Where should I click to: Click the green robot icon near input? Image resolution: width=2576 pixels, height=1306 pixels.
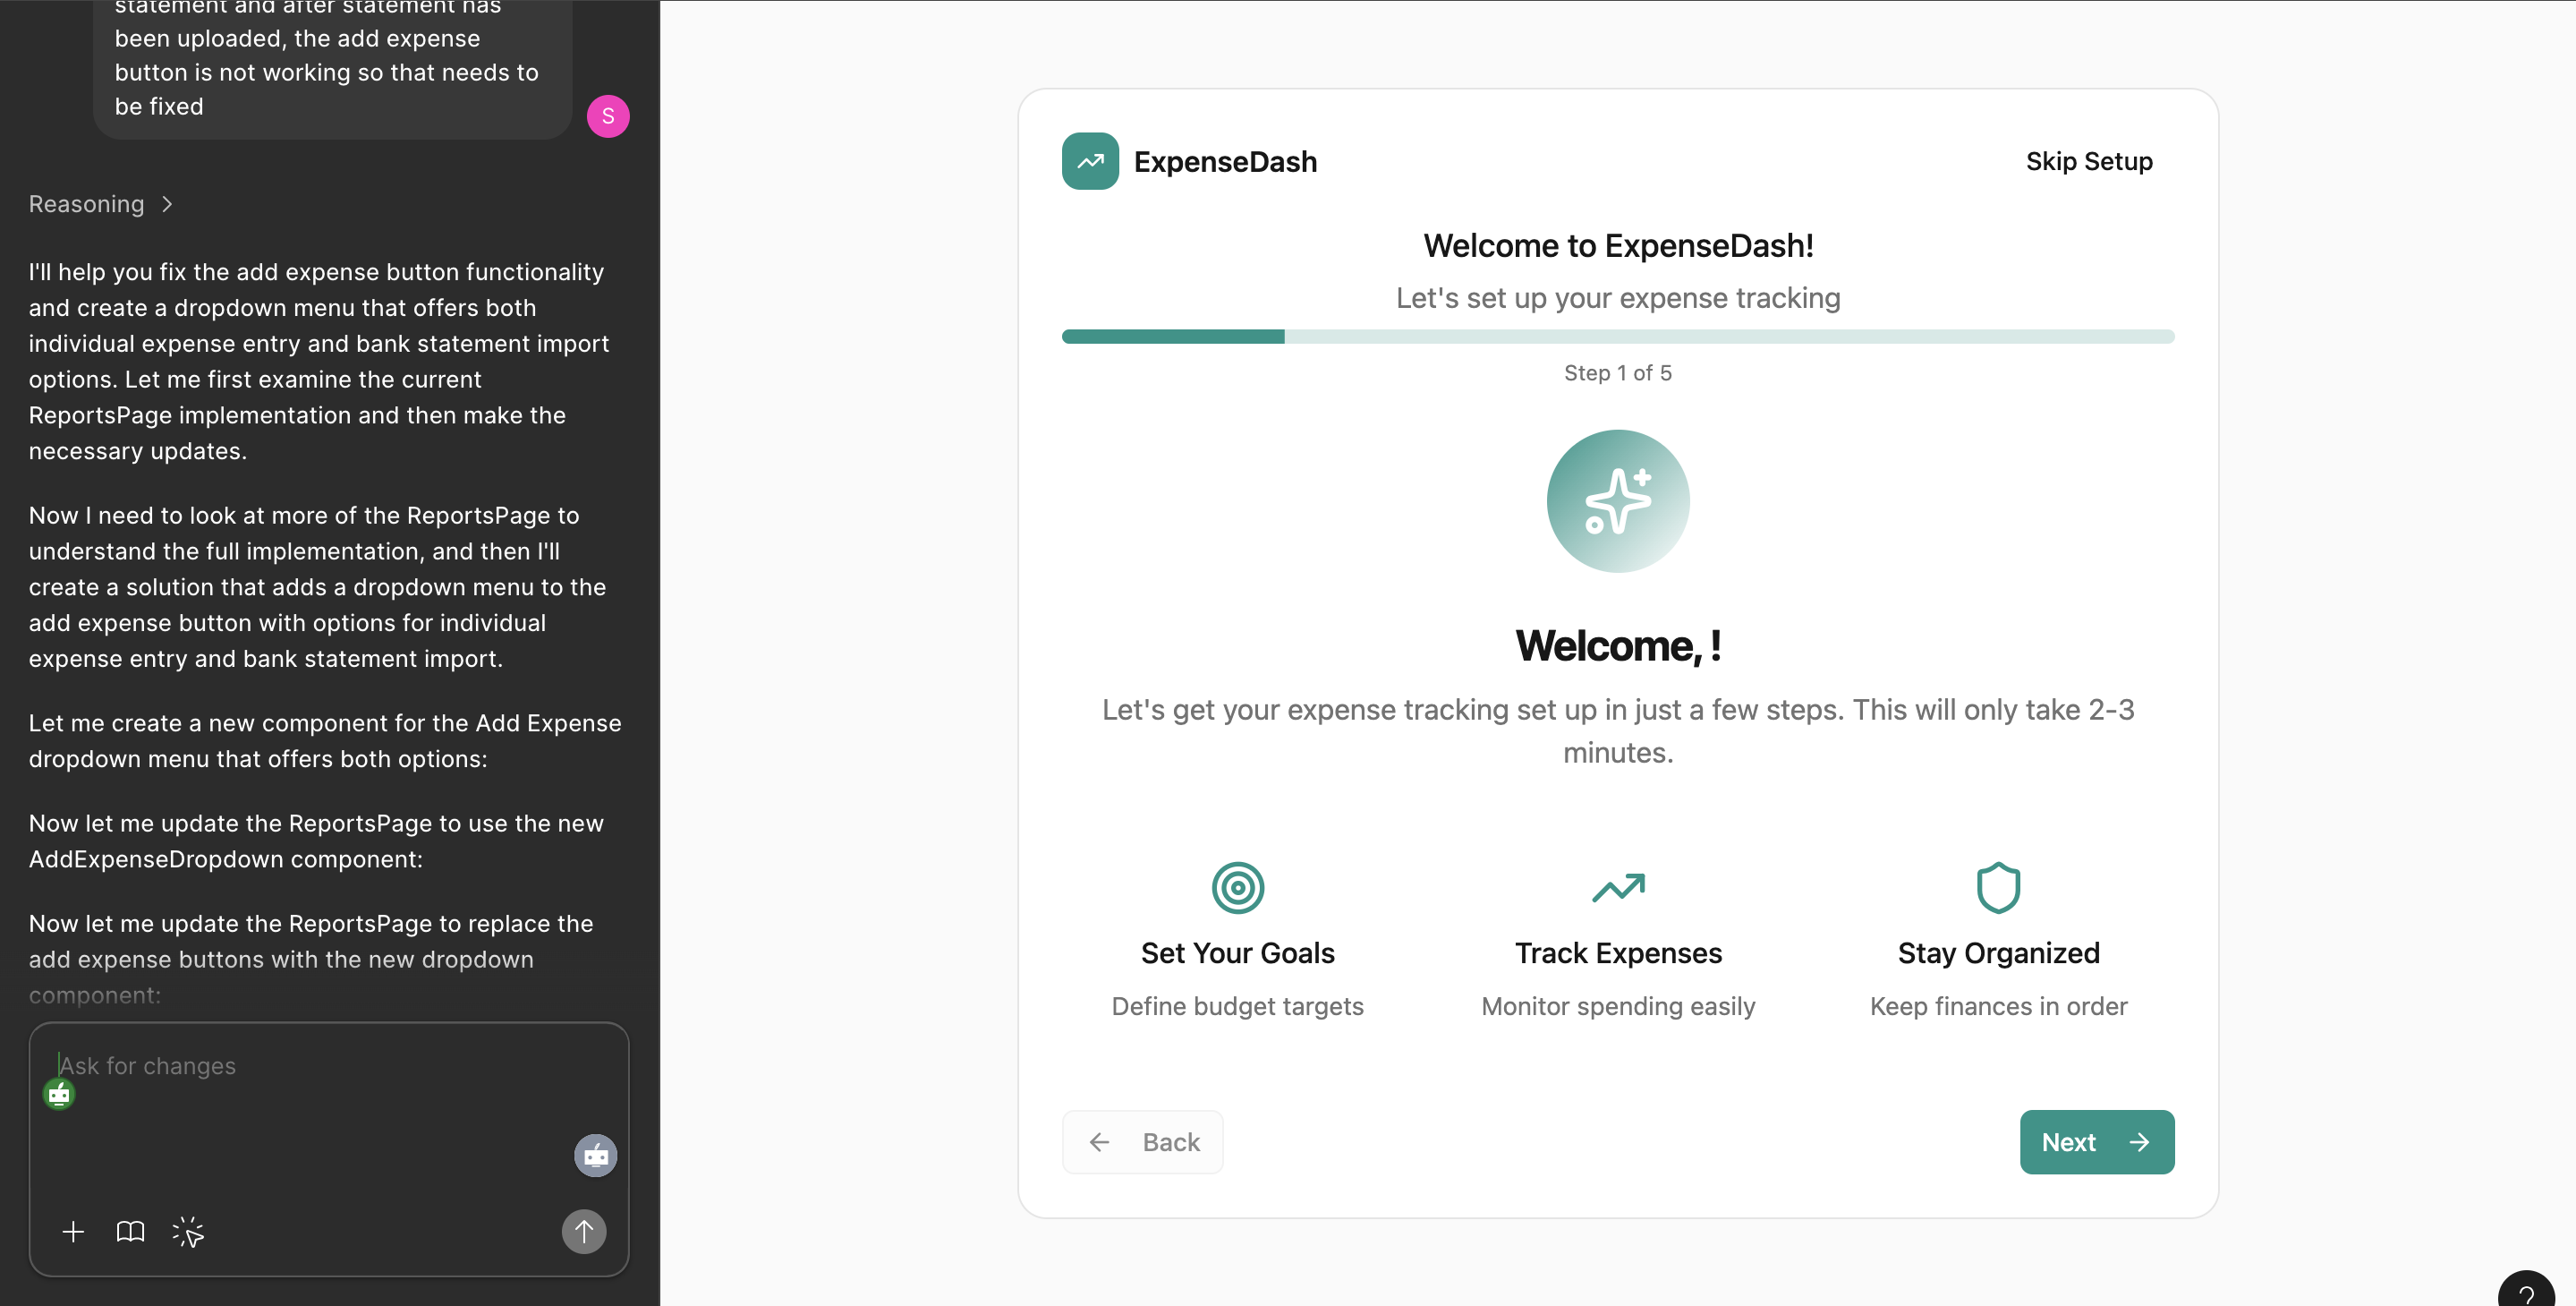click(x=59, y=1095)
